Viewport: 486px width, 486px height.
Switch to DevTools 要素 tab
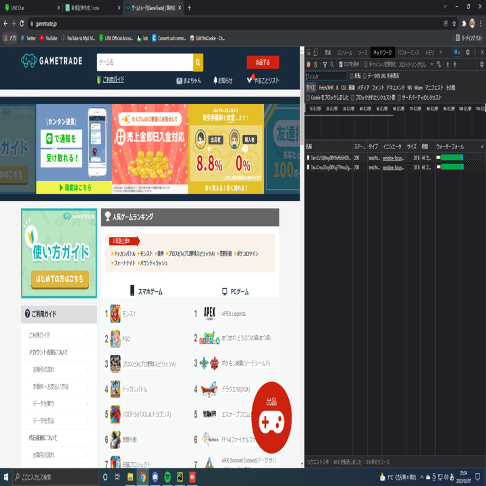point(327,53)
